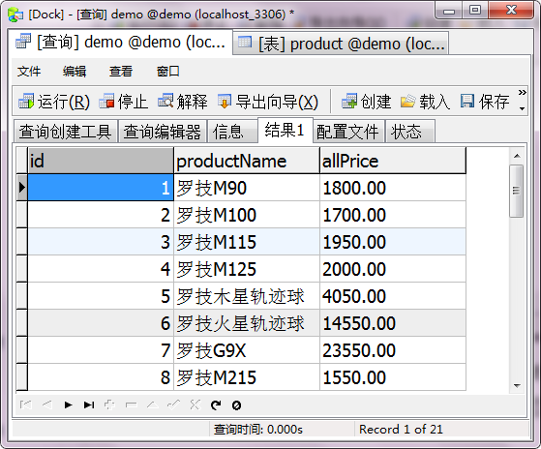Open 导出向导(X) export wizard
The image size is (541, 449).
268,102
